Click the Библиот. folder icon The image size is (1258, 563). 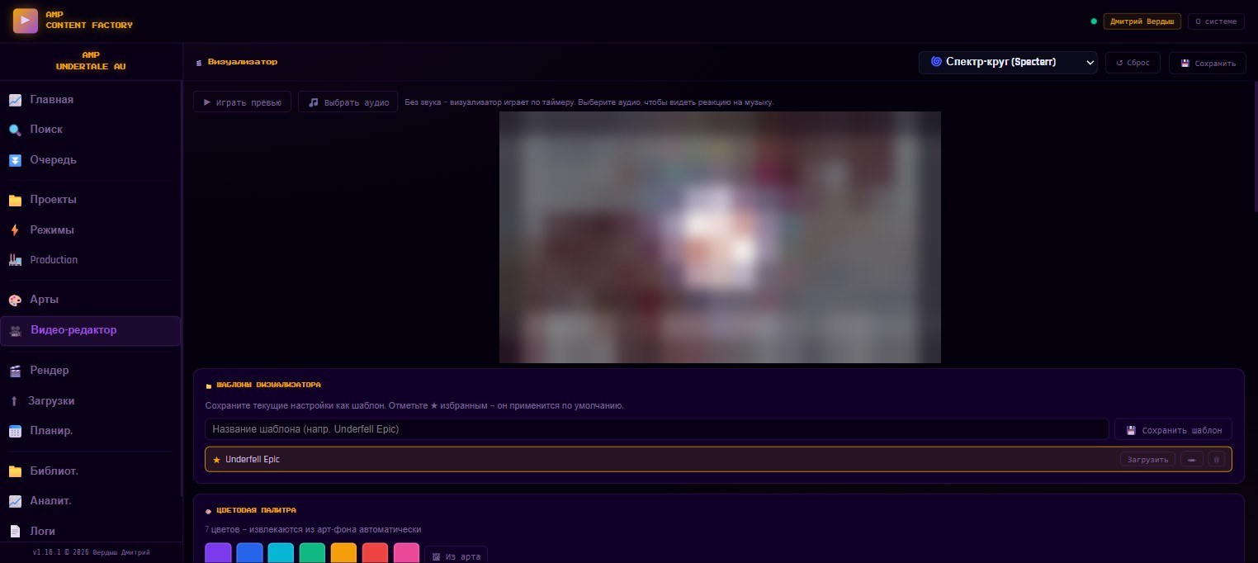point(15,471)
